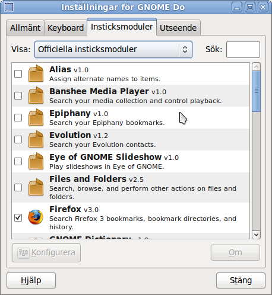The height and width of the screenshot is (295, 272).
Task: Click the Om button
Action: point(235,252)
